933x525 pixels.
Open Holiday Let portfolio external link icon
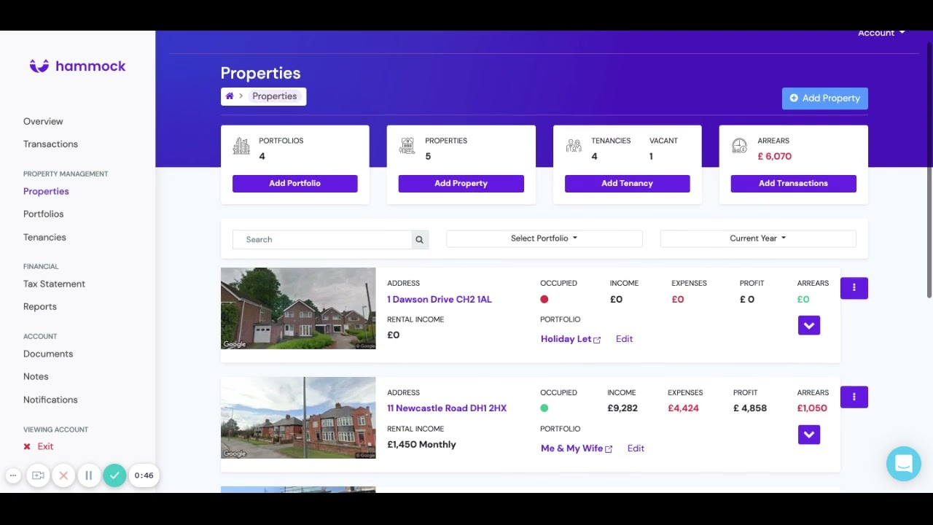597,340
